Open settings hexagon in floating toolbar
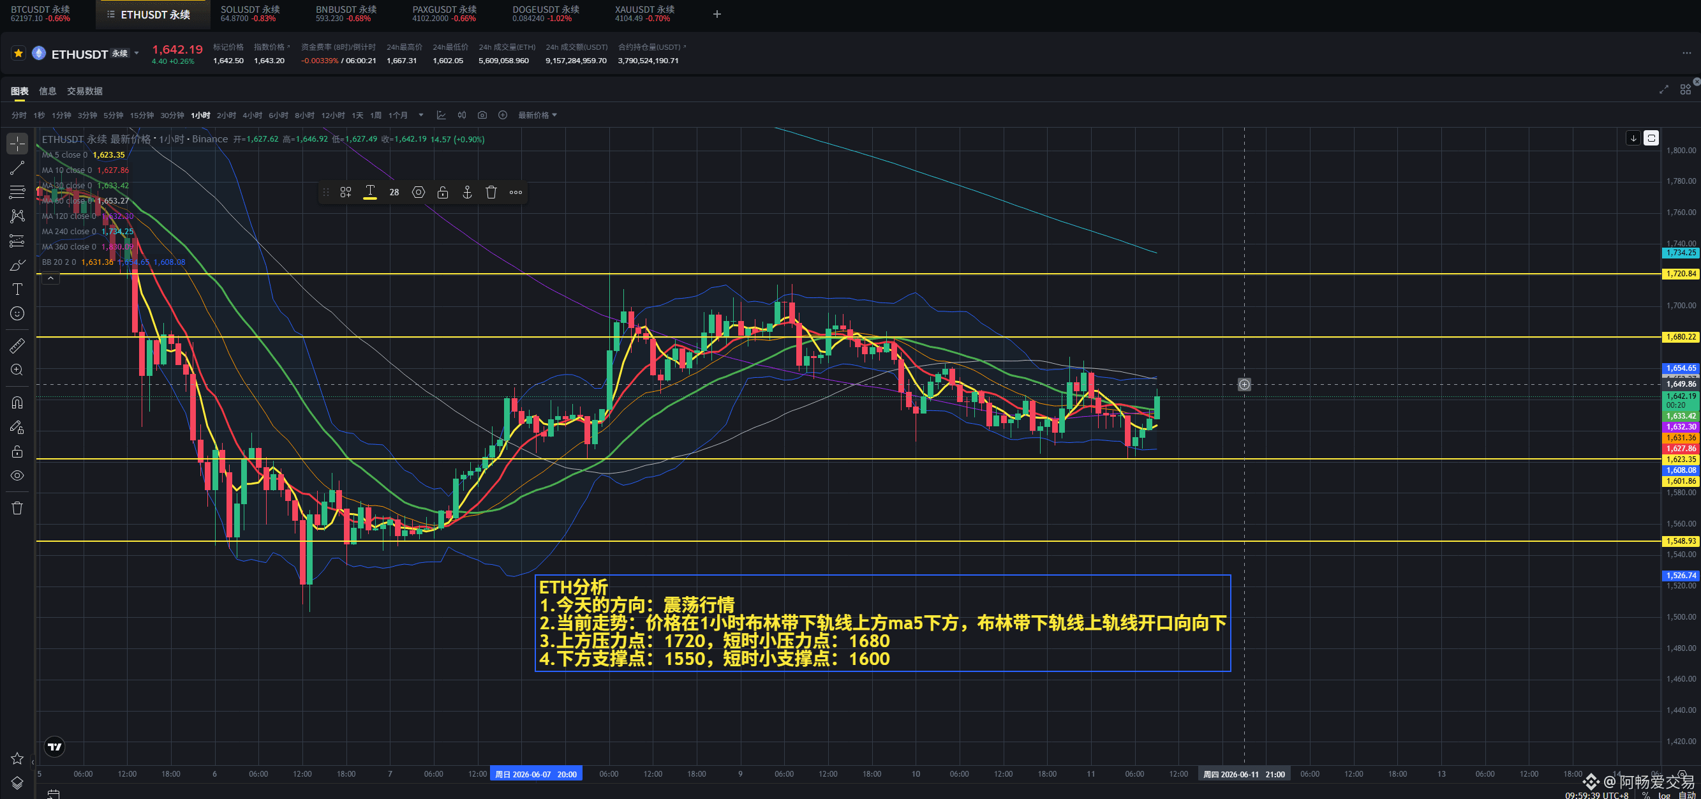The width and height of the screenshot is (1701, 799). [x=419, y=192]
